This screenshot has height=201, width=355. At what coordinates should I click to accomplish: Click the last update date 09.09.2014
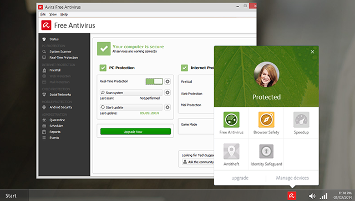tap(149, 113)
